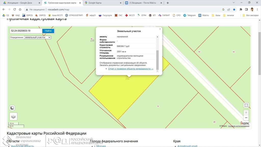This screenshot has width=261, height=147.
Task: Click the popup info scrollbar
Action: 157,59
